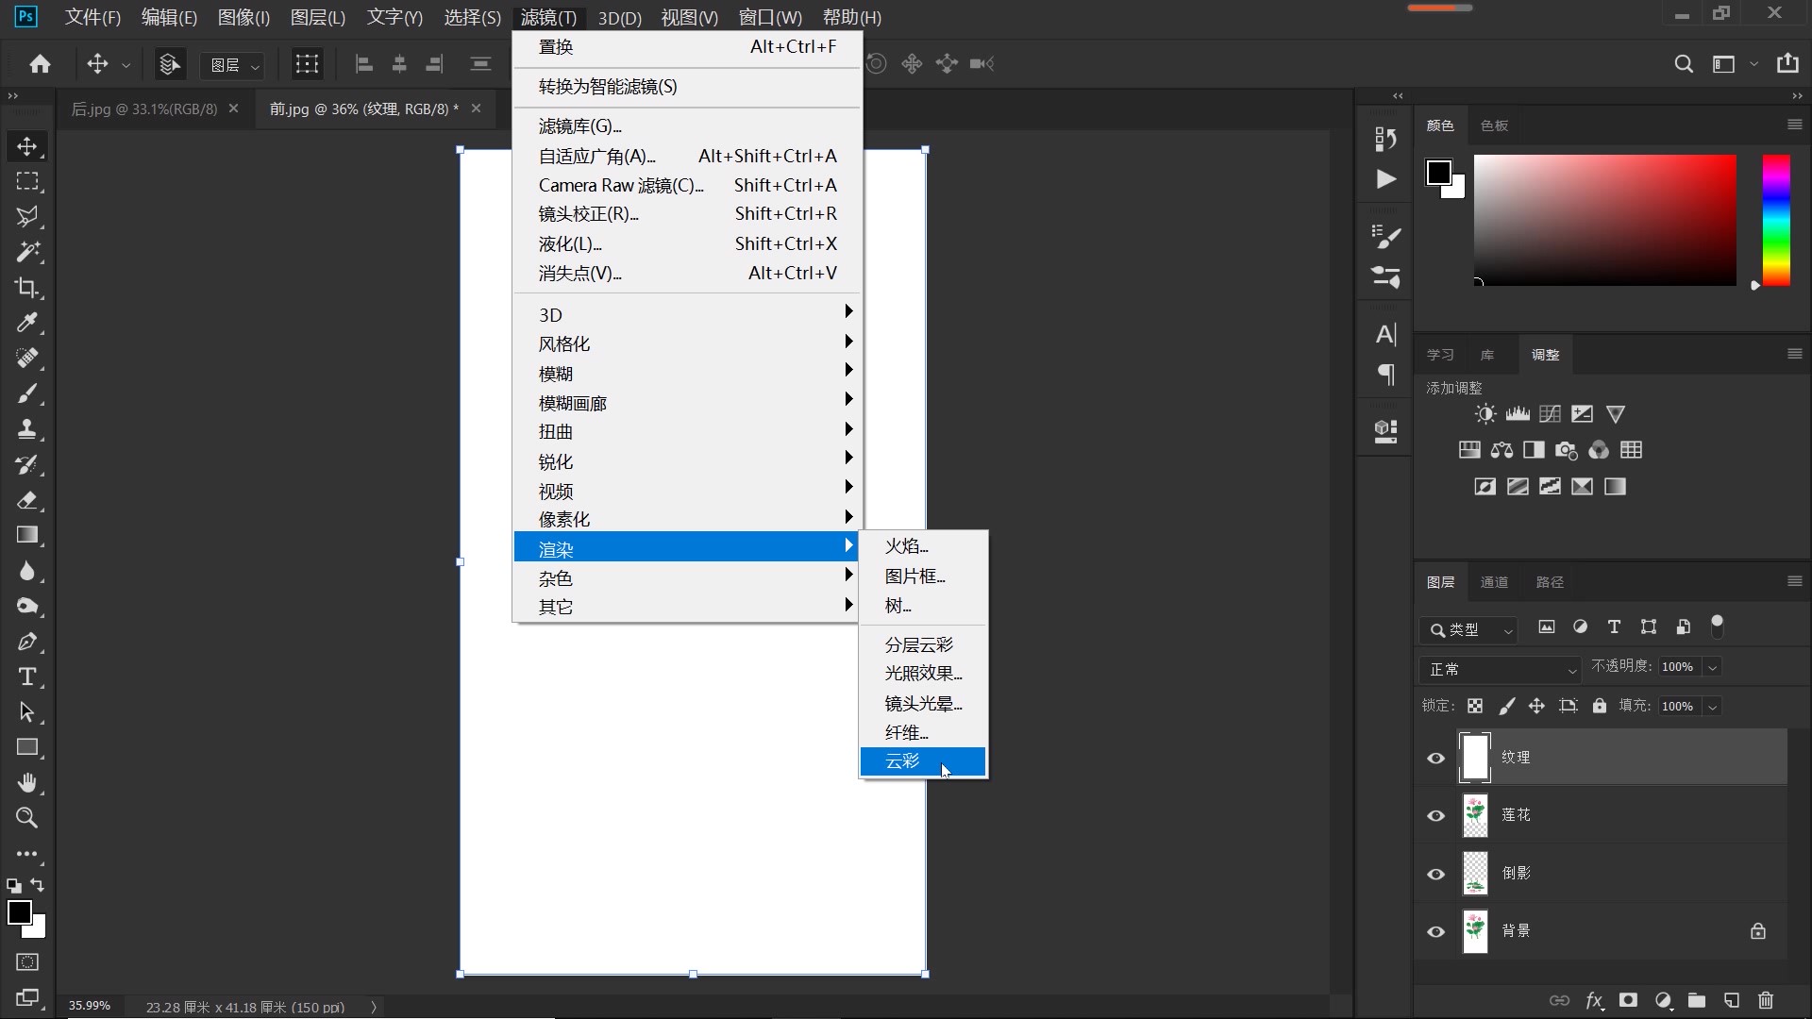The width and height of the screenshot is (1812, 1019).
Task: Click 转换为智能滤镜 menu entry
Action: [608, 87]
